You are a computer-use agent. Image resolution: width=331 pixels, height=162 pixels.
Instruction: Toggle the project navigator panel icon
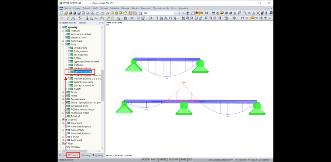pos(131,13)
